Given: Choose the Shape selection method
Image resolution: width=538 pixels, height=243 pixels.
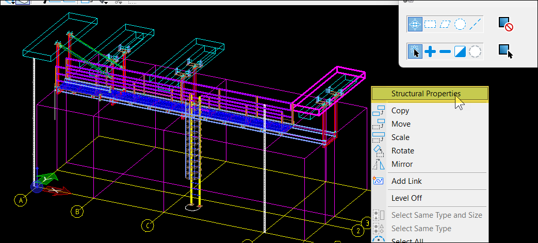Looking at the screenshot, I should coord(445,24).
